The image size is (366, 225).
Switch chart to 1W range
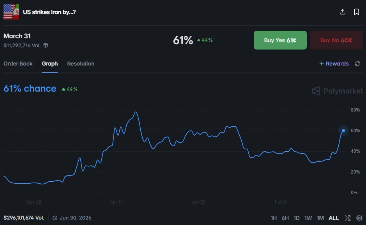pyautogui.click(x=308, y=218)
